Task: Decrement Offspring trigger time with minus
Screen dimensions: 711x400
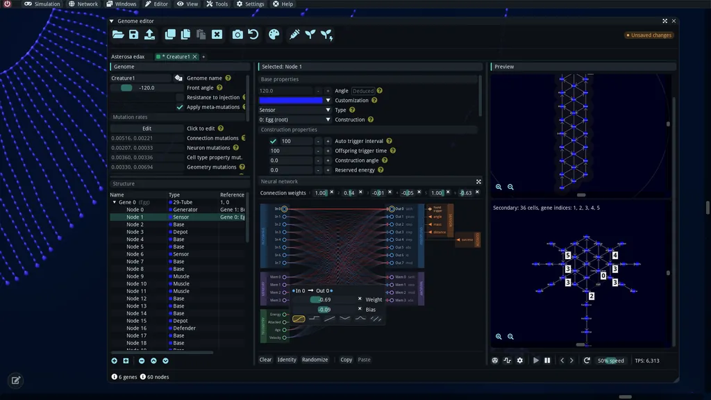Action: click(x=318, y=151)
